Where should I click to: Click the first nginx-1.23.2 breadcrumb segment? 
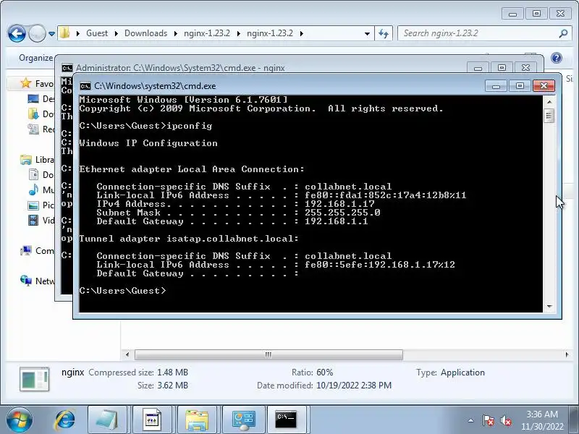207,33
